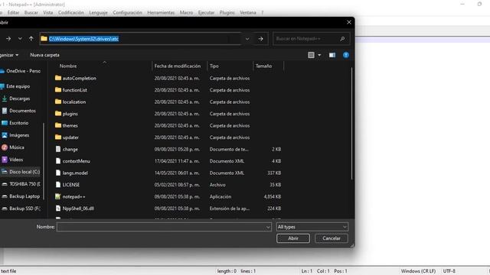Open the Codificación menu
490x275 pixels.
tap(71, 12)
